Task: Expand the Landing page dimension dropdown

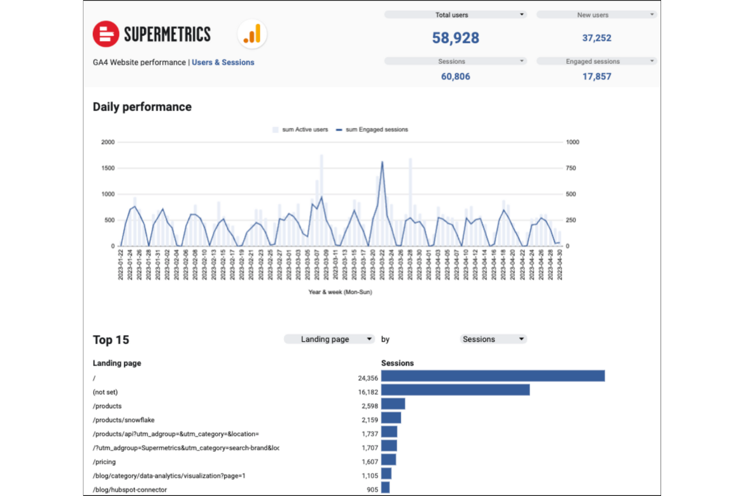Action: (330, 339)
